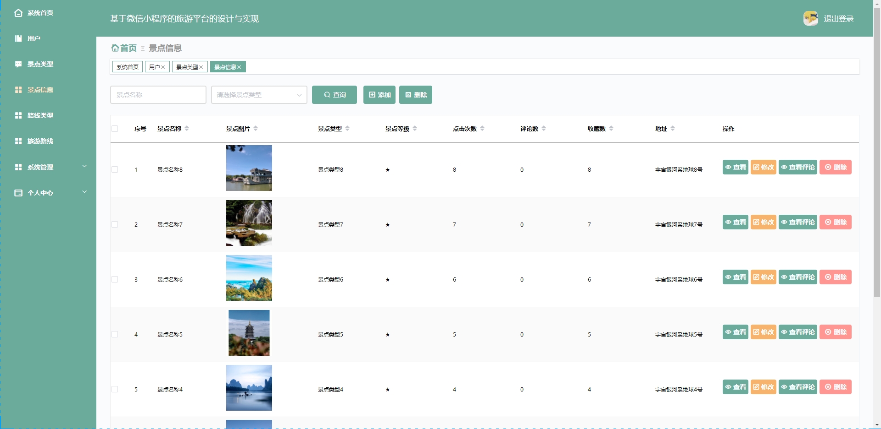Click 查看评论 for 景点名称5

[798, 332]
